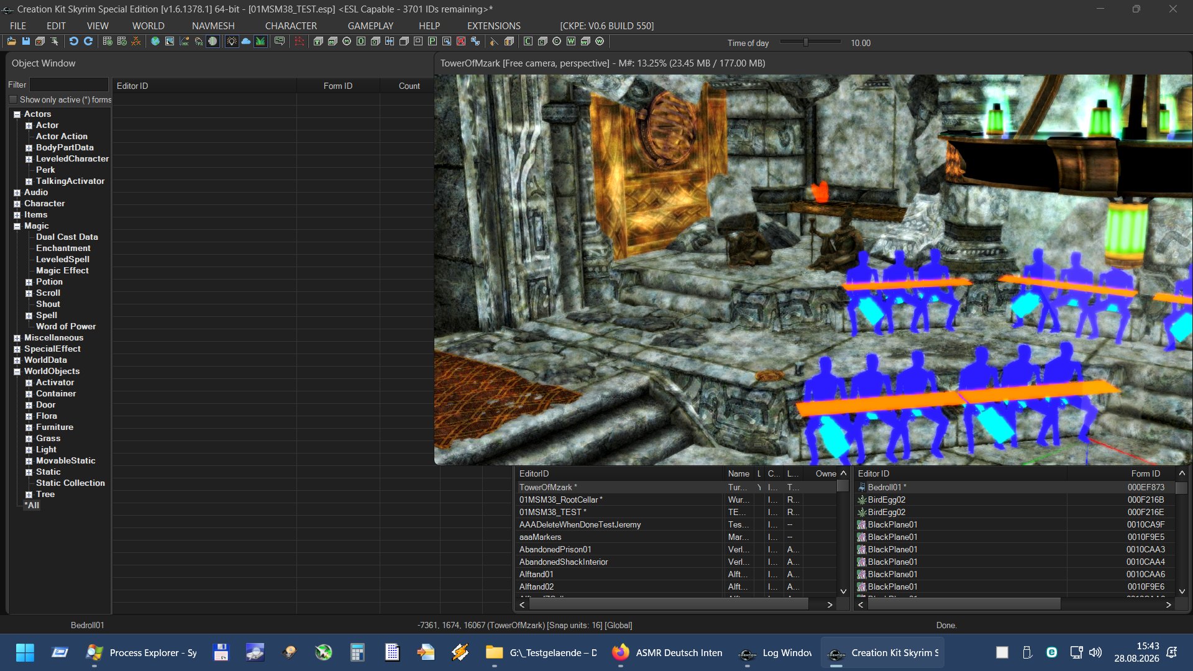Click the blue save plugin icon
The width and height of the screenshot is (1193, 671).
click(26, 42)
